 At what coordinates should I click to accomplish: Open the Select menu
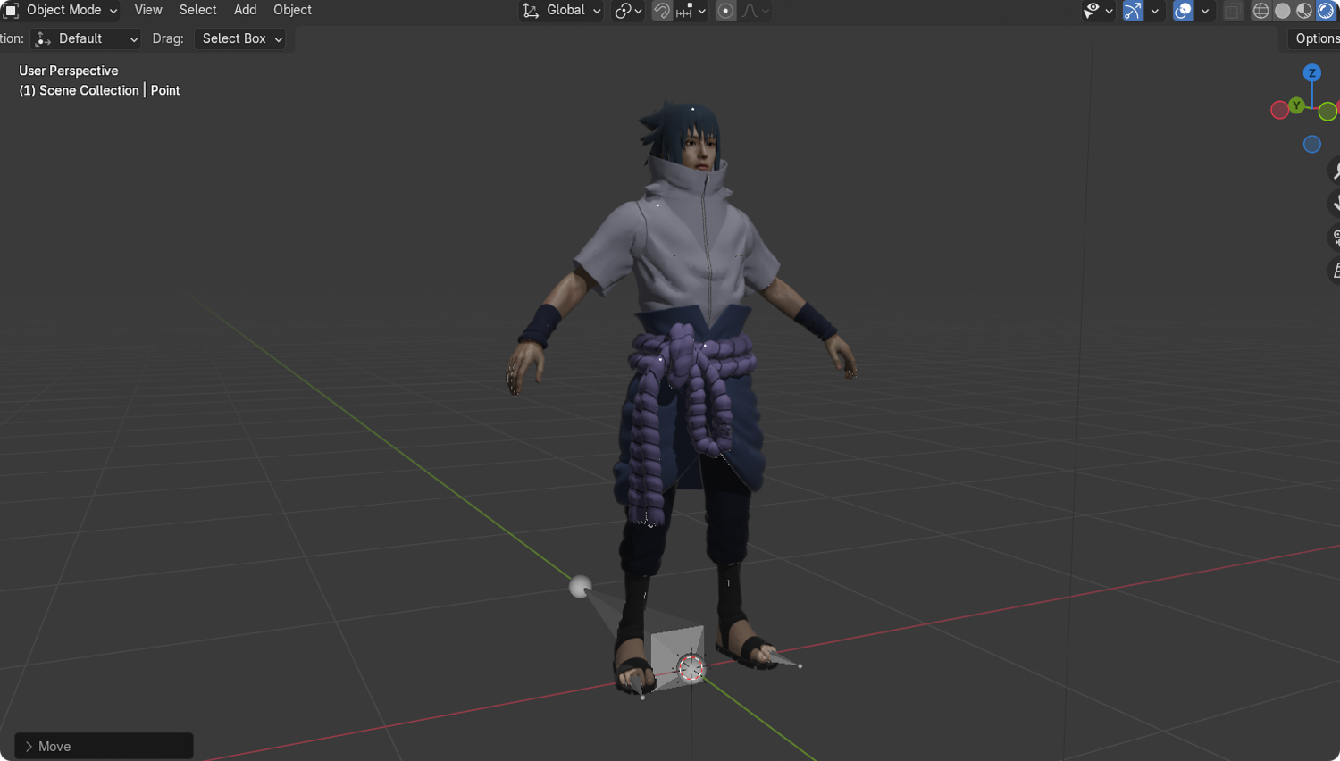[197, 10]
